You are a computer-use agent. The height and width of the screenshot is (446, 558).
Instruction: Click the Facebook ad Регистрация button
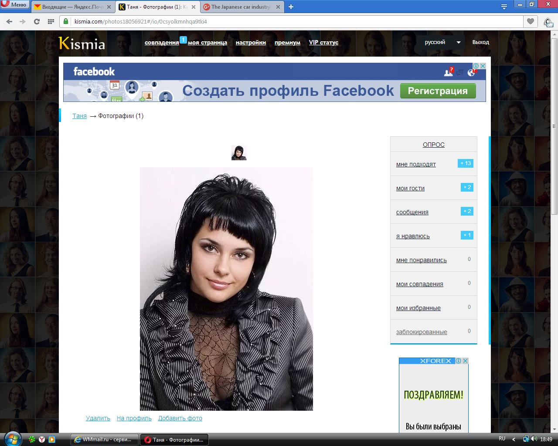coord(438,91)
